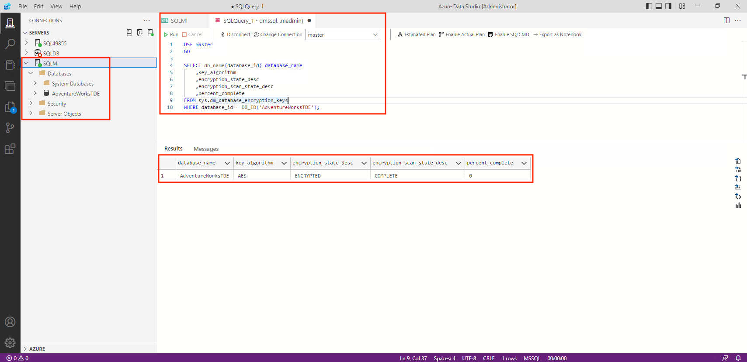
Task: Open the Accounts icon in activity bar
Action: [10, 322]
